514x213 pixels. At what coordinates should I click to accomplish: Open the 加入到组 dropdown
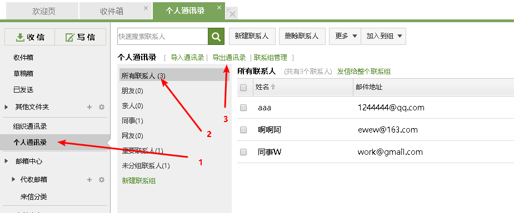(x=383, y=36)
